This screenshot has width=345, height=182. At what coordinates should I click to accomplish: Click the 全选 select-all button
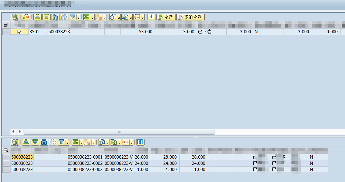pos(166,17)
